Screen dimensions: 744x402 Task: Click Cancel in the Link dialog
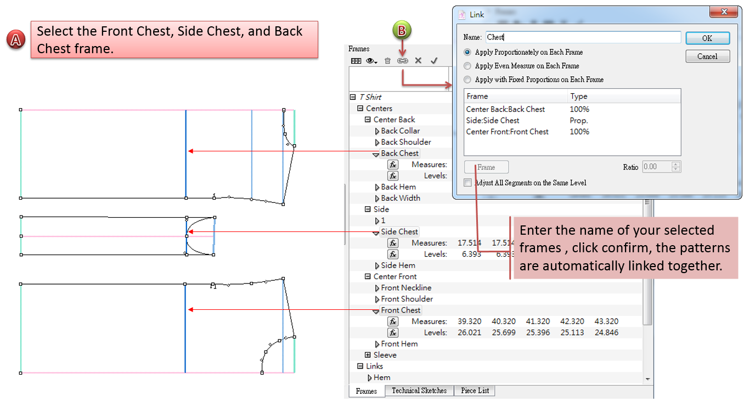[x=707, y=56]
